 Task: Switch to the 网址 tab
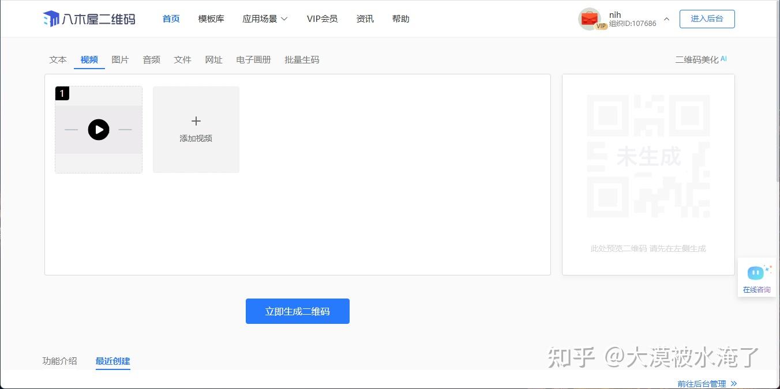click(x=214, y=59)
